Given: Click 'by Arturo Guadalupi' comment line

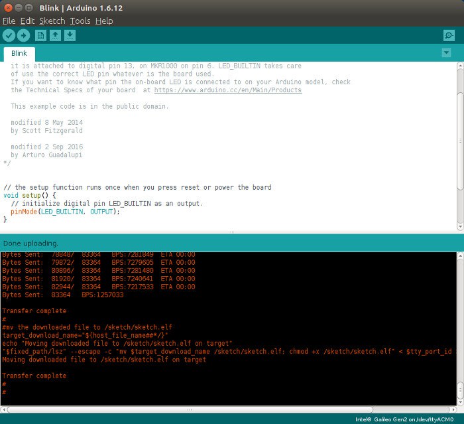Looking at the screenshot, I should [46, 155].
